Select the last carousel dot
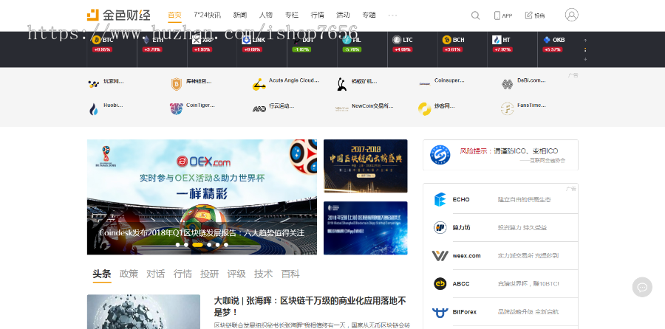This screenshot has height=329, width=665. [225, 245]
